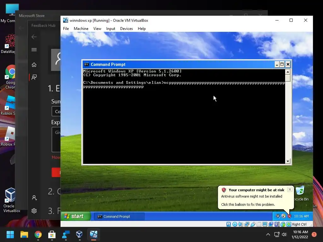Click the Windows 11 Start button
The height and width of the screenshot is (242, 323).
pos(10,234)
